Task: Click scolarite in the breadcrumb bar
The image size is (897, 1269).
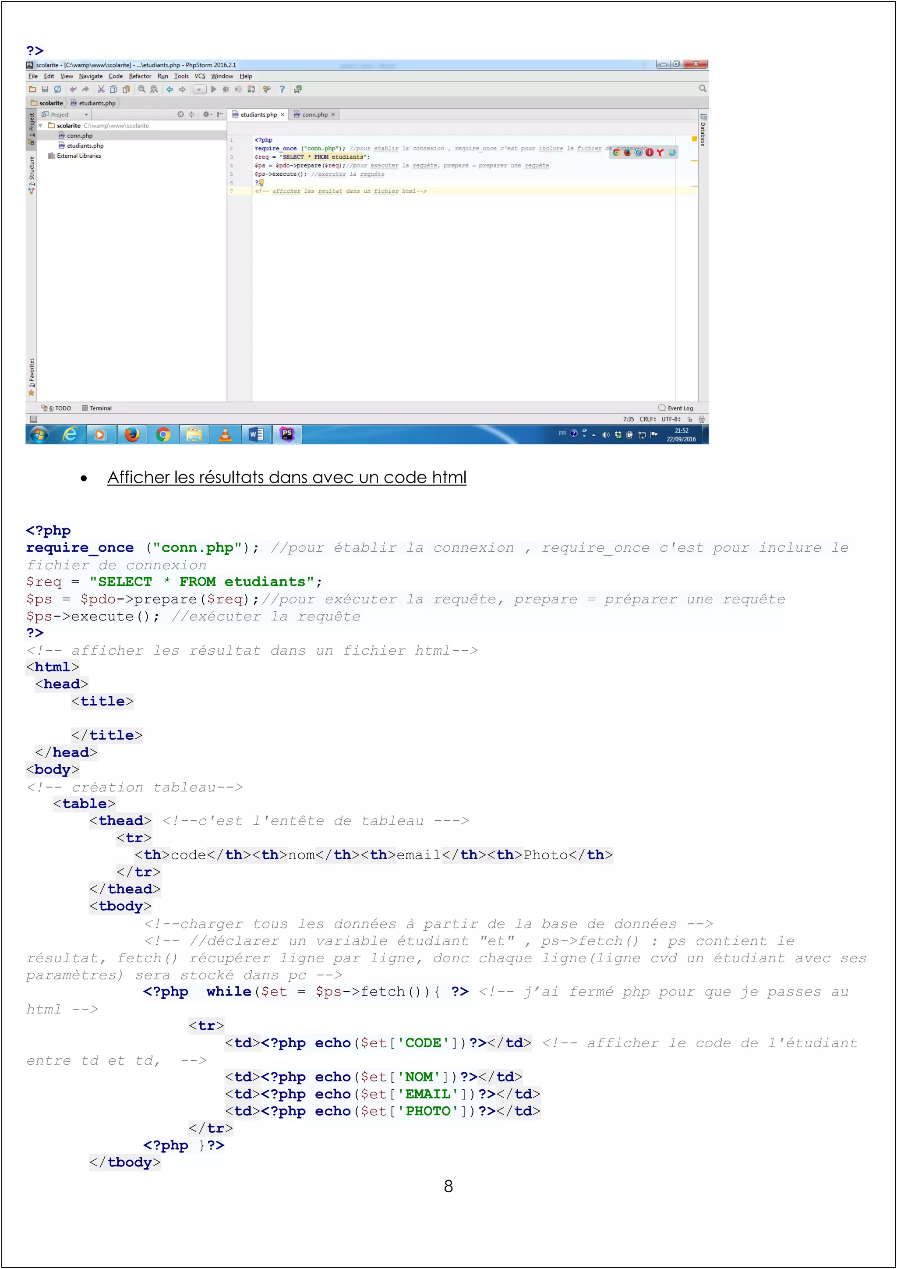Action: tap(47, 103)
